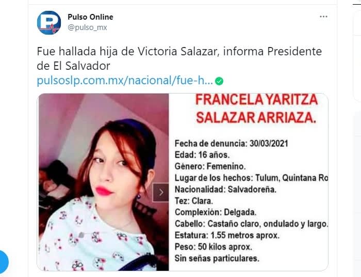Click the blue circular button at the screen edge
Viewport: 361px width, 277px height.
4,262
